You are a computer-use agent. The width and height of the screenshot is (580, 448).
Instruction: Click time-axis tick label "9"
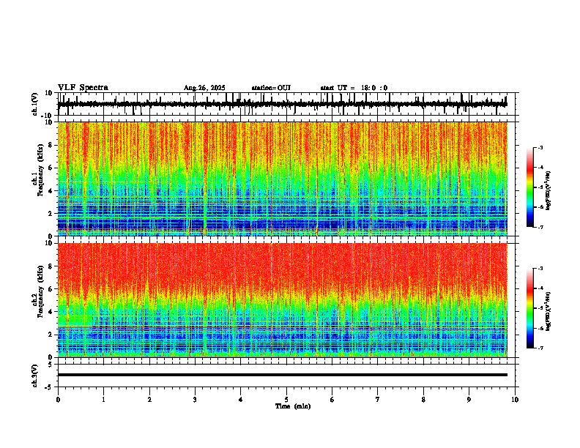point(469,400)
